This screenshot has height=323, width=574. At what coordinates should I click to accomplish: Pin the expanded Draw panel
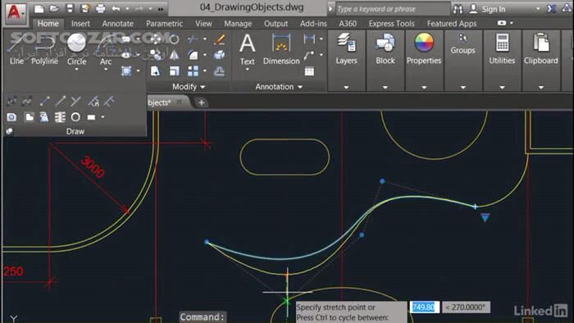coord(9,131)
